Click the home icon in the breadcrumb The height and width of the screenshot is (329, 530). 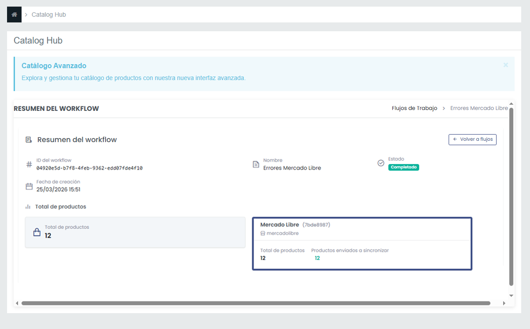click(x=14, y=15)
